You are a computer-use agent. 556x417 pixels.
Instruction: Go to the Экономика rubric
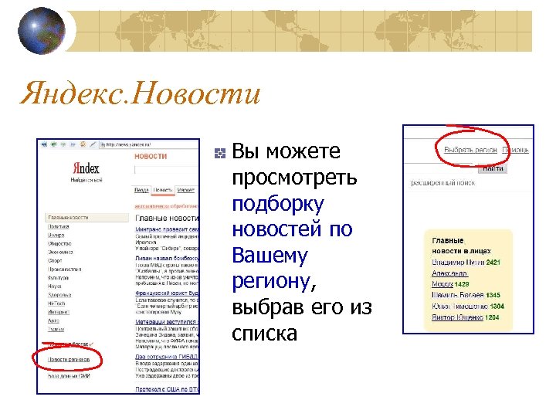[60, 252]
